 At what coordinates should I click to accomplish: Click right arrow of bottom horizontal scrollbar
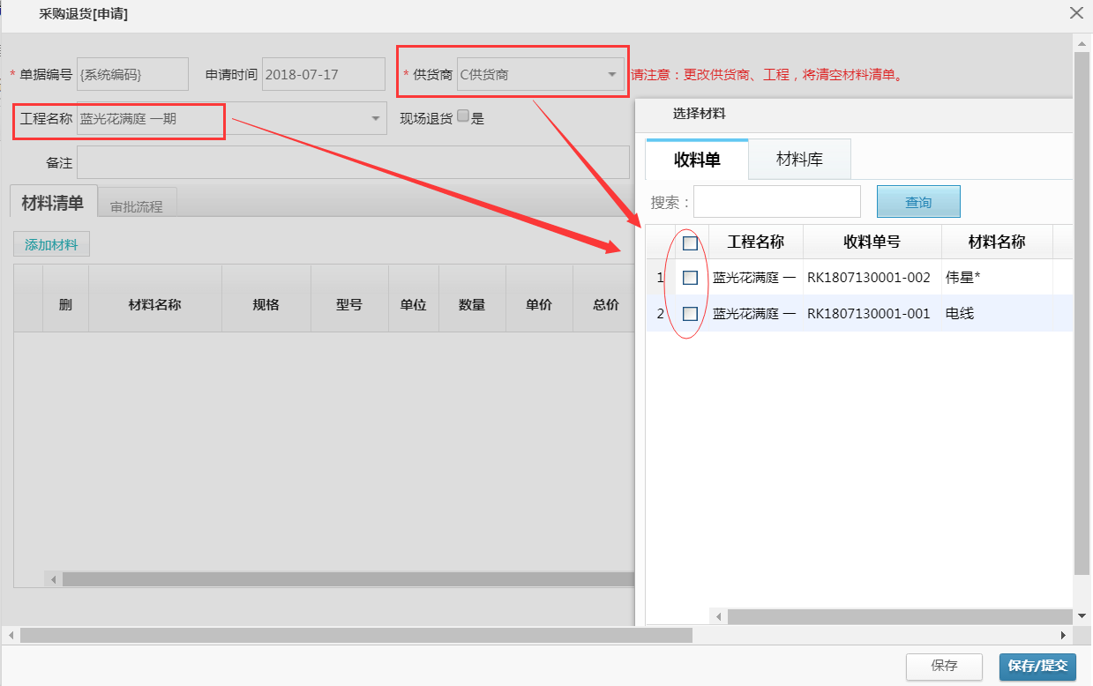click(1064, 635)
